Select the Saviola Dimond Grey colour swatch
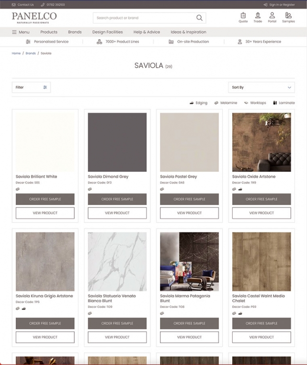The image size is (307, 365). [117, 142]
